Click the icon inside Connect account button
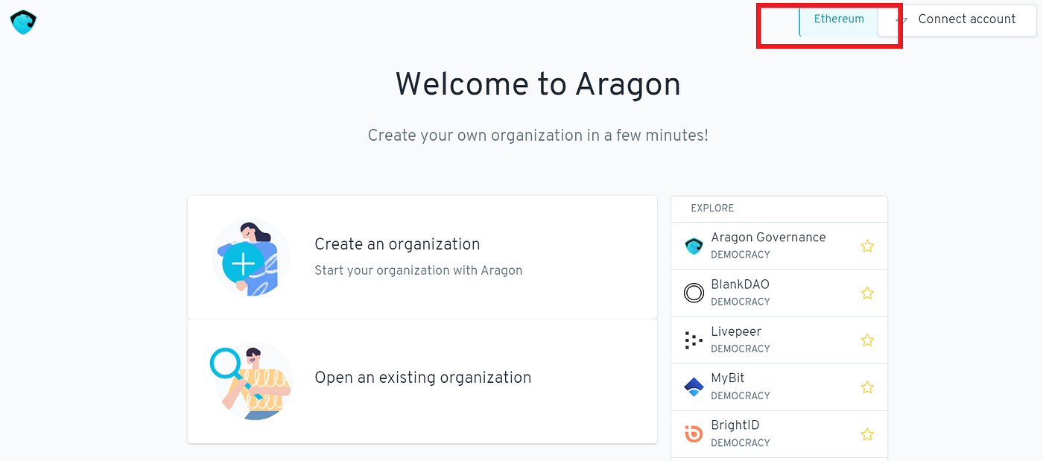 point(901,20)
